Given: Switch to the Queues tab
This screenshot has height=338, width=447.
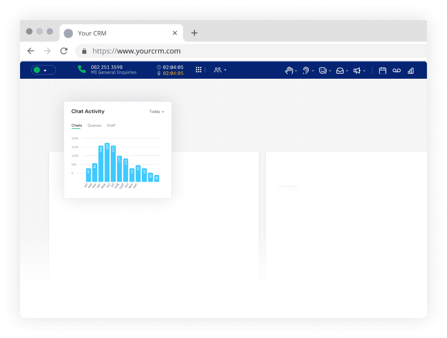Looking at the screenshot, I should [x=94, y=125].
